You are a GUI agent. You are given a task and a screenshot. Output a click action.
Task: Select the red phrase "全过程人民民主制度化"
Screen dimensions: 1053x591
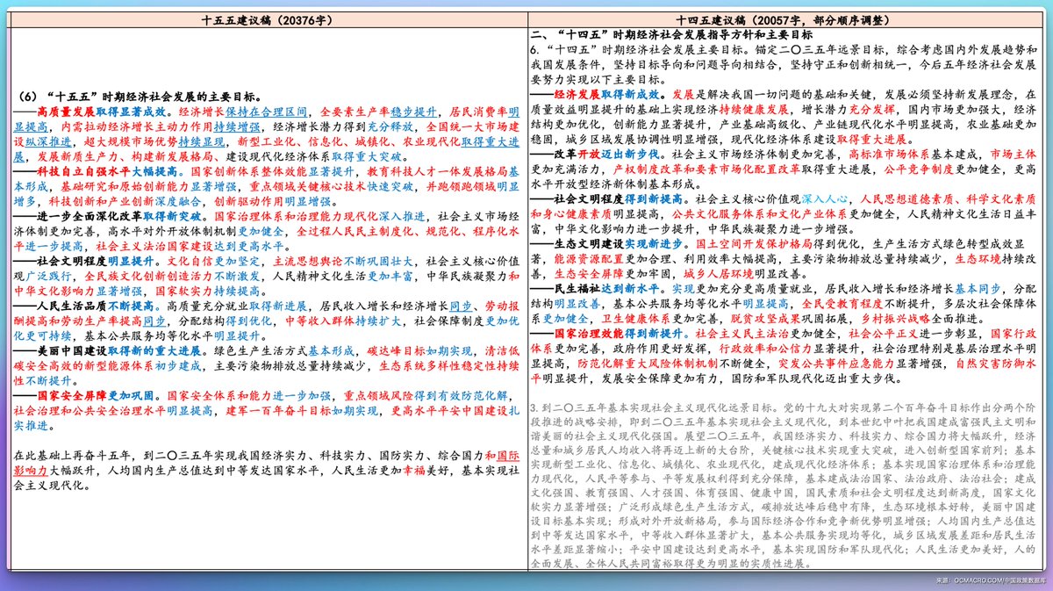pos(355,231)
